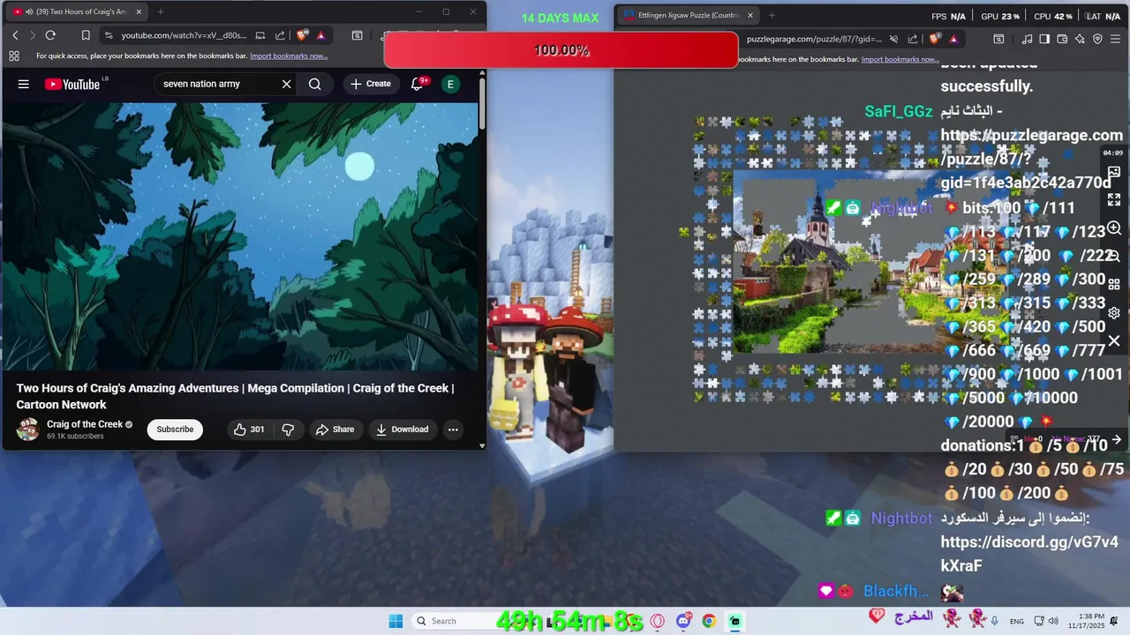Focus the youtube.com address bar
Viewport: 1130px width, 635px height.
(x=184, y=35)
